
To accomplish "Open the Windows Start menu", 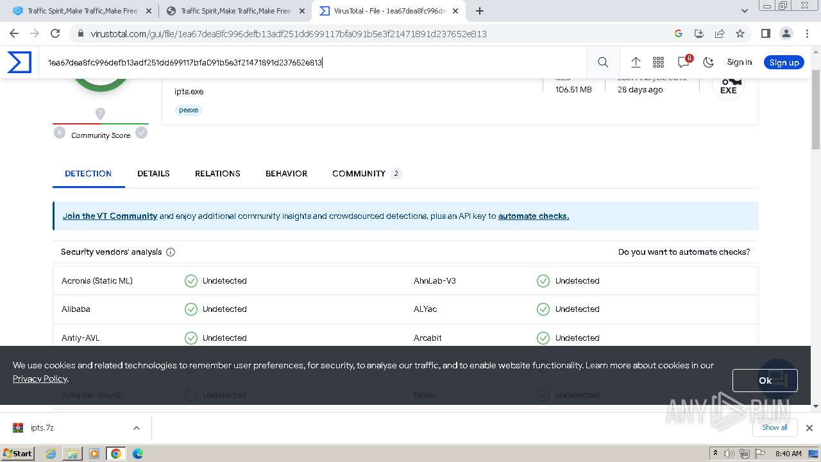I will pos(18,454).
